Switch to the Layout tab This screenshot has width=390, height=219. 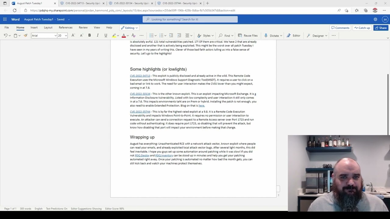48,28
